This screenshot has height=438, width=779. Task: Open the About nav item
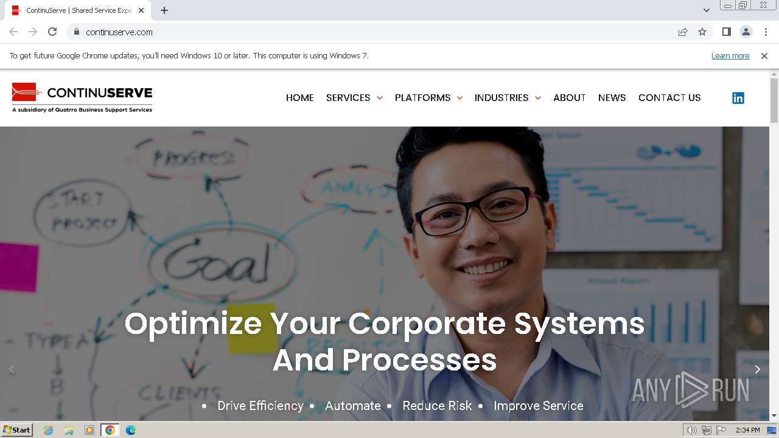point(570,97)
